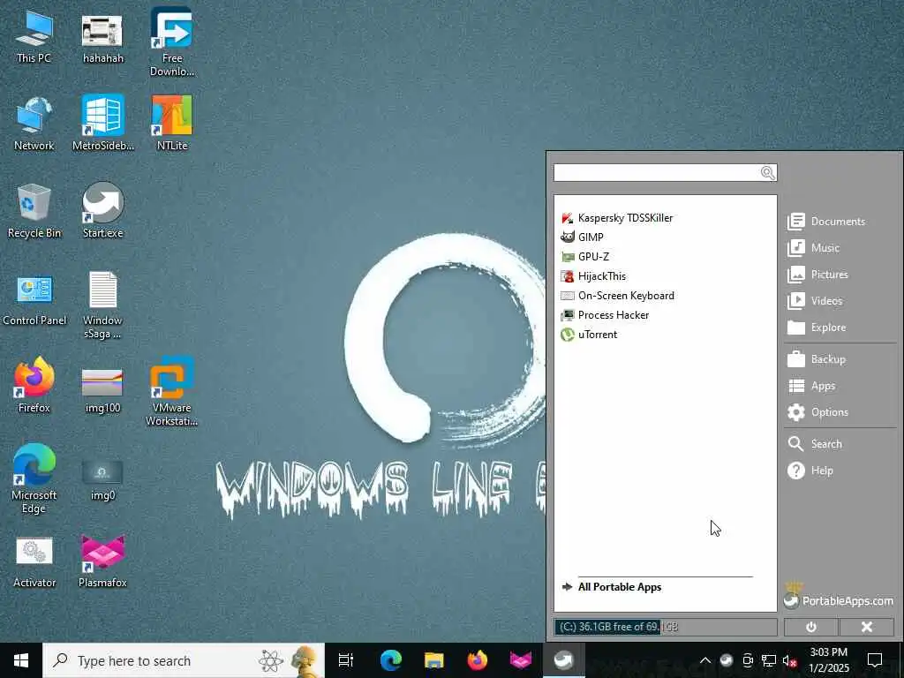Select the Firefox desktop shortcut
This screenshot has height=678, width=904.
[x=34, y=385]
